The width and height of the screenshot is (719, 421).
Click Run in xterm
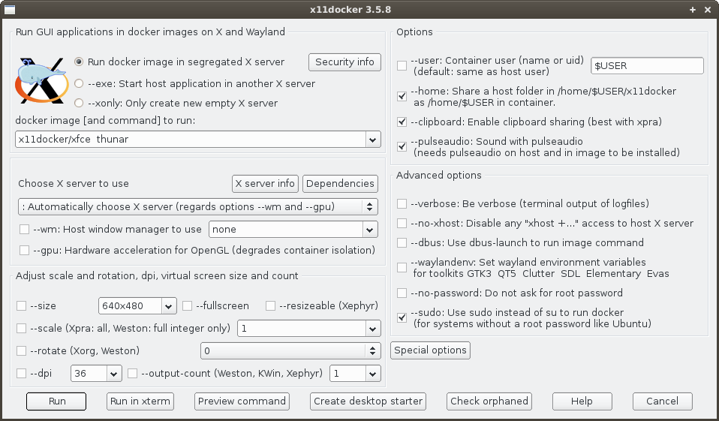click(x=140, y=401)
